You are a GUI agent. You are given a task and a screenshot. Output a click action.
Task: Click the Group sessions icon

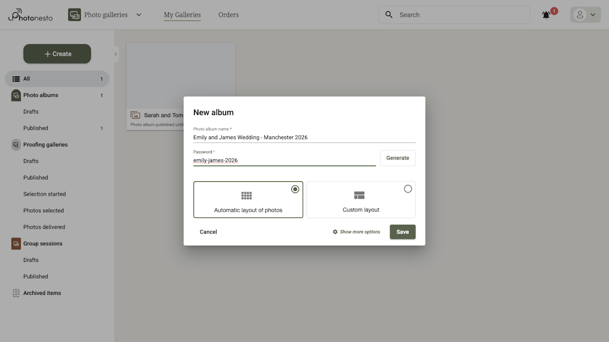(15, 243)
